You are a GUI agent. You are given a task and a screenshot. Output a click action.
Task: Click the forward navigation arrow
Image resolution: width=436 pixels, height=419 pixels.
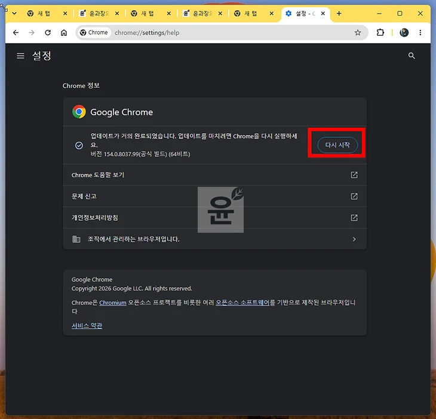pos(32,32)
